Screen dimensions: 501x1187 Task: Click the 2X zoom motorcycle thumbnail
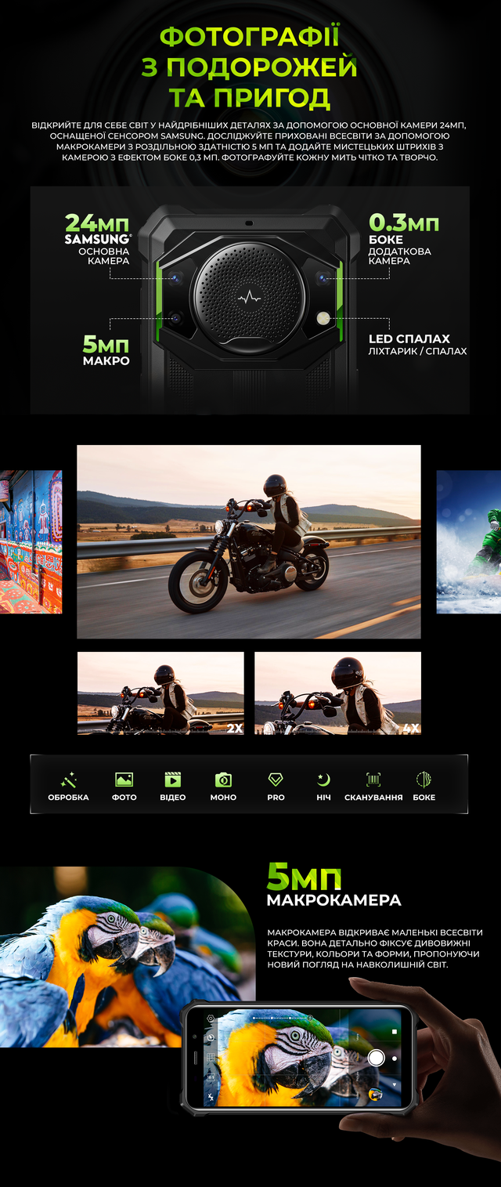(160, 693)
